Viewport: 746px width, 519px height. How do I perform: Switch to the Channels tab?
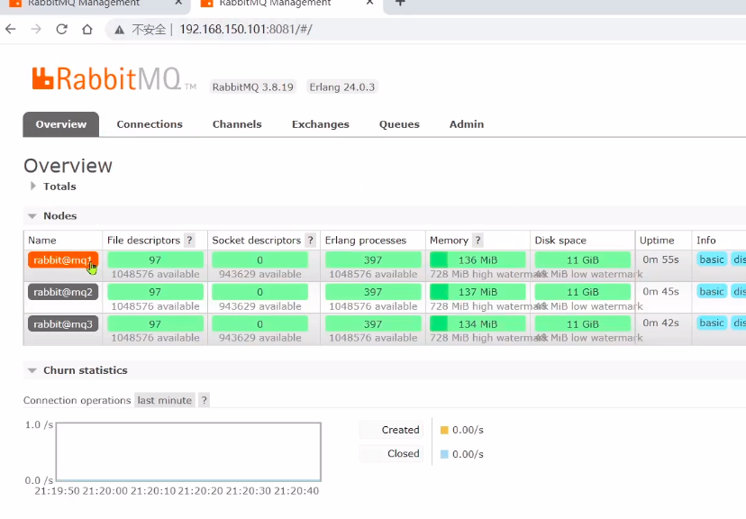(237, 124)
